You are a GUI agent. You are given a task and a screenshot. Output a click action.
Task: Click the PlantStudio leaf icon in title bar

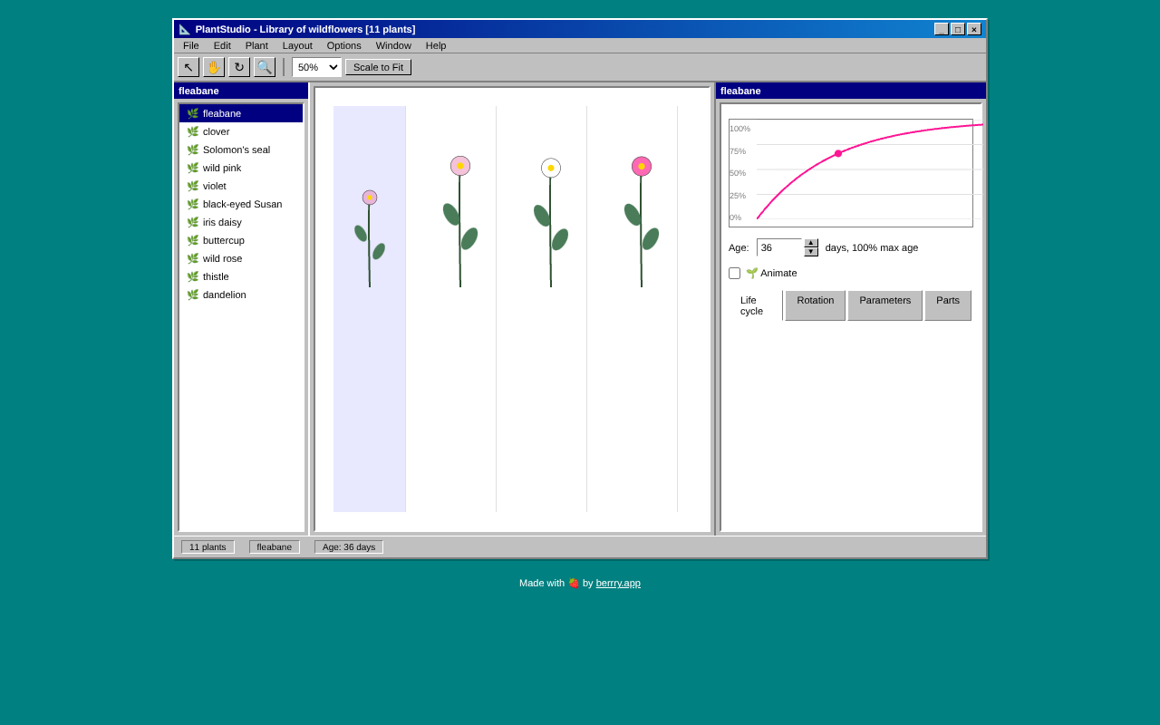(182, 28)
